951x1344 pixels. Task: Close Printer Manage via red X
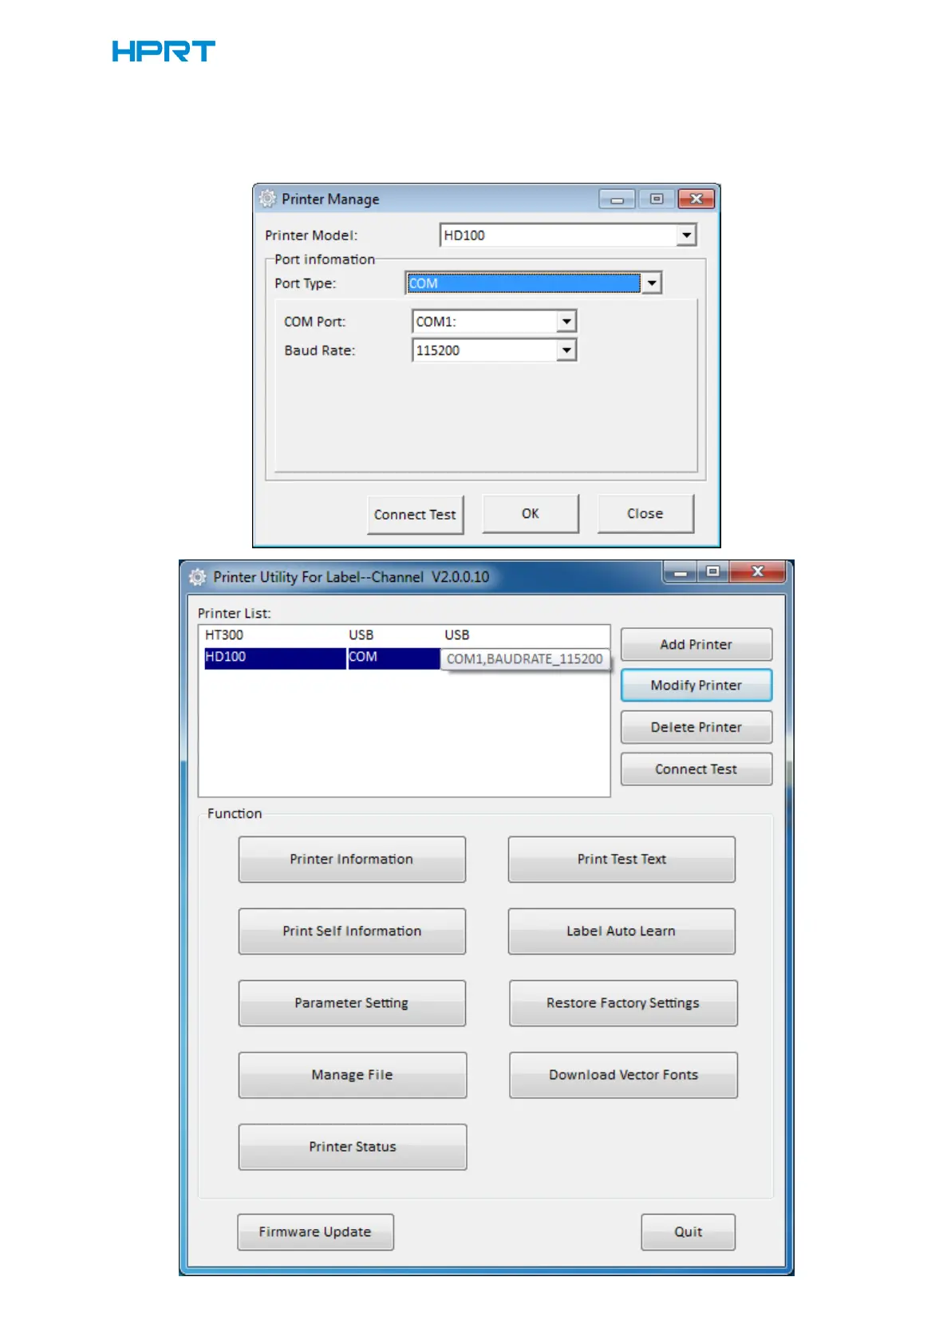[x=696, y=199]
